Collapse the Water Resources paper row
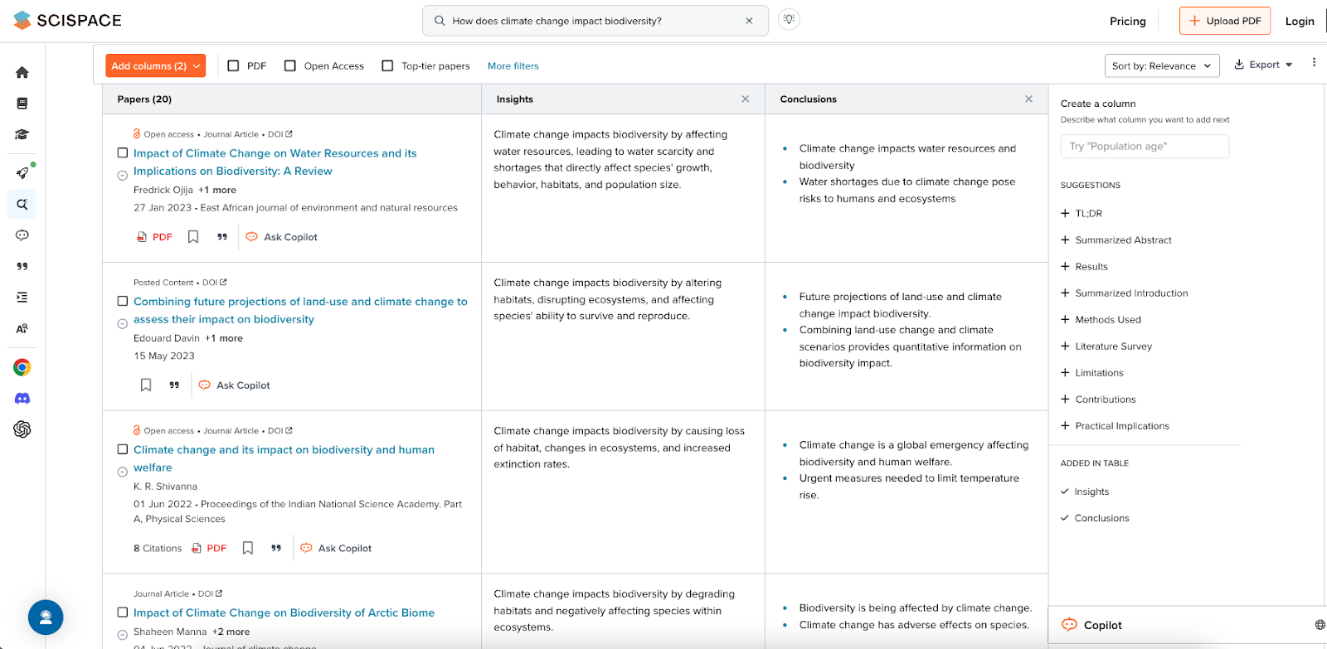Viewport: 1327px width, 649px height. 123,175
